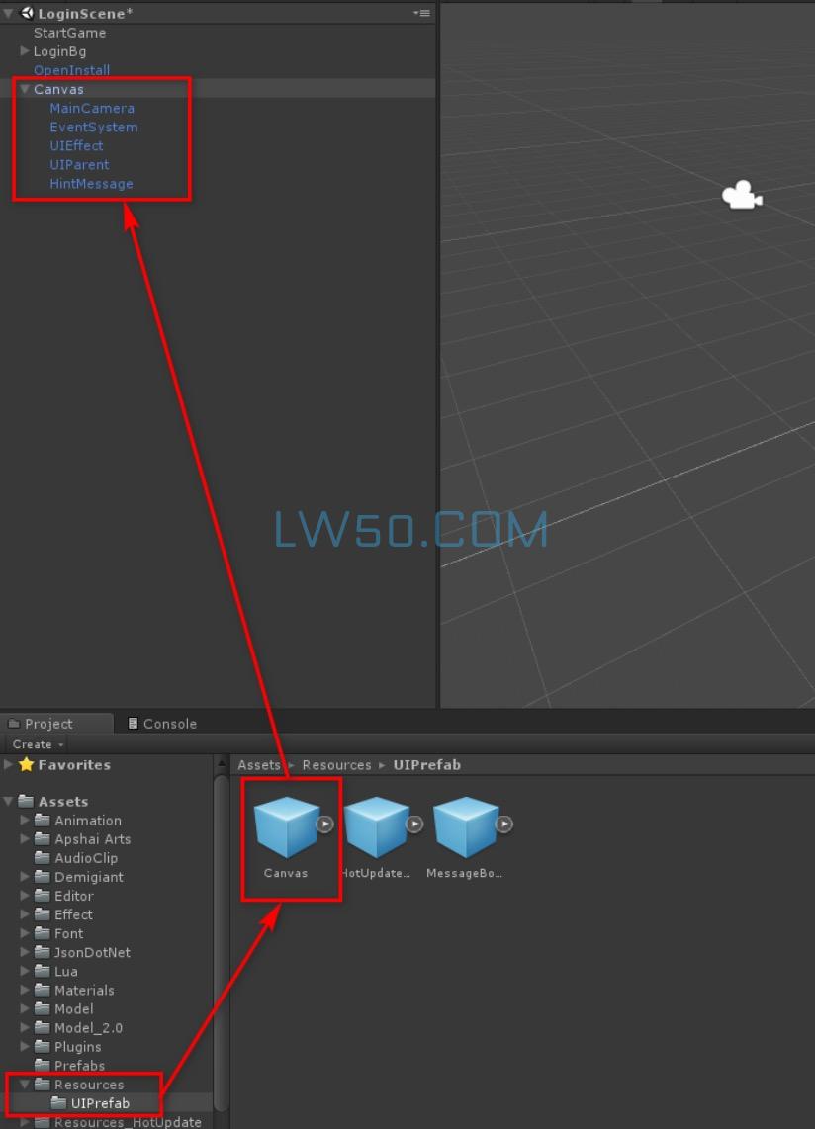This screenshot has width=815, height=1129.
Task: Expand the Animation folder arrow
Action: click(25, 821)
